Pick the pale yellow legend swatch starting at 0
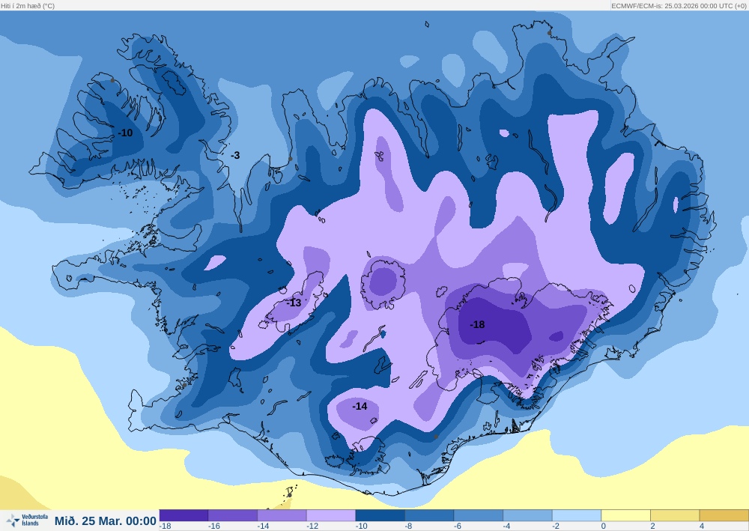This screenshot has width=749, height=531. click(625, 515)
